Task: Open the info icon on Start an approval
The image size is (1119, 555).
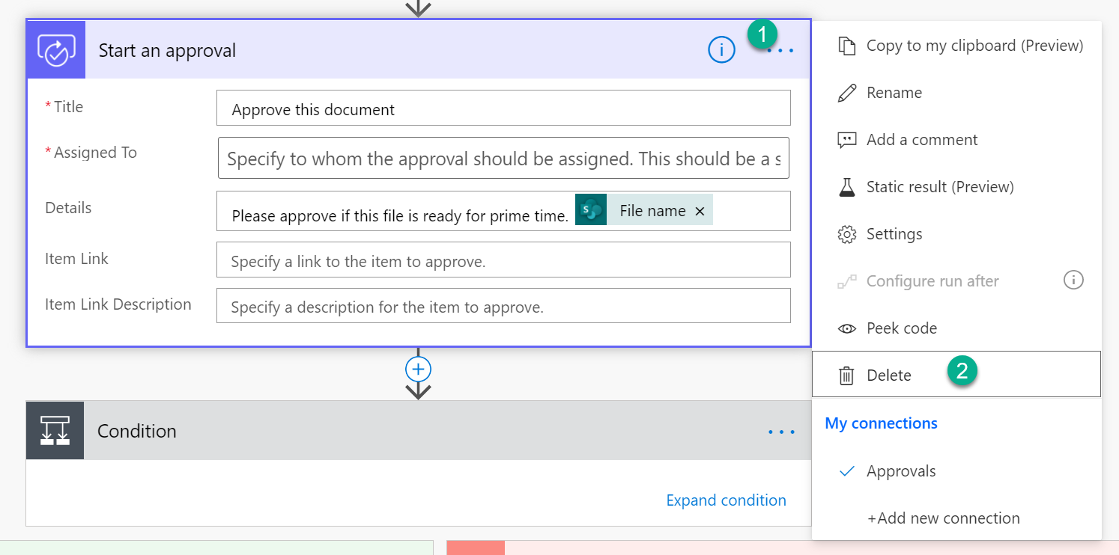Action: click(x=721, y=50)
